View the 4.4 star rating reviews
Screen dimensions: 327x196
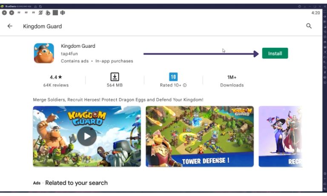[x=56, y=81]
